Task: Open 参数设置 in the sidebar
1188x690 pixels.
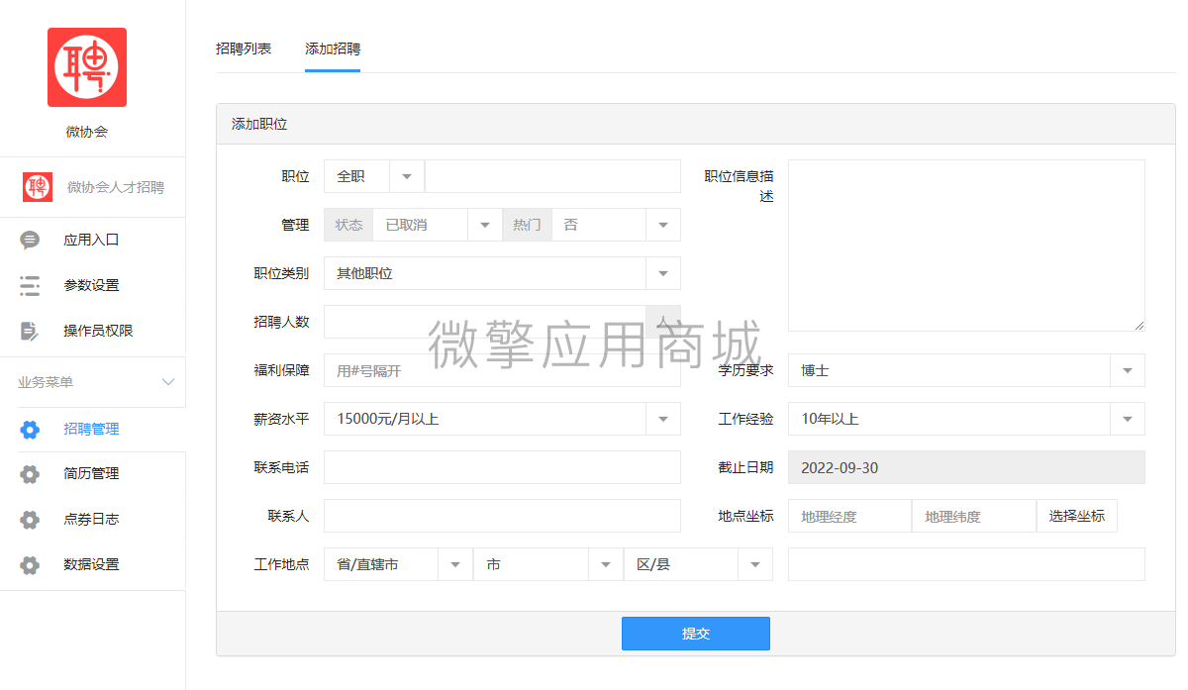Action: click(x=93, y=285)
